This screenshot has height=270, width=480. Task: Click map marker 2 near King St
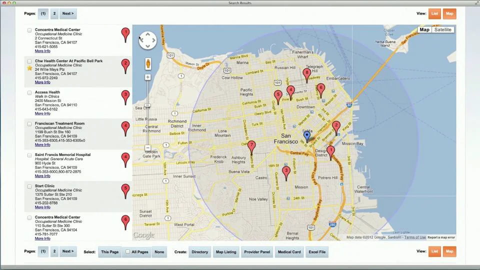[x=336, y=127]
